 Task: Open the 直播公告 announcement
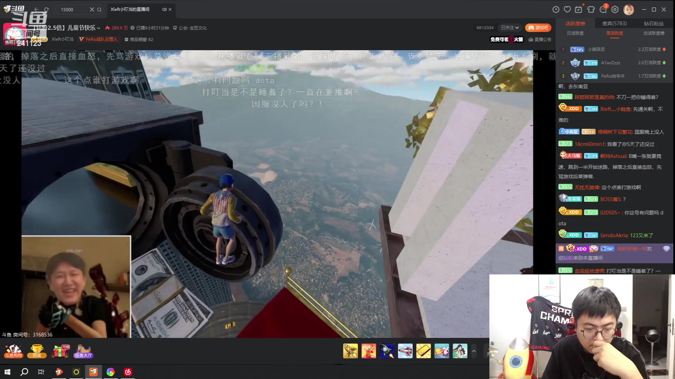(540, 39)
